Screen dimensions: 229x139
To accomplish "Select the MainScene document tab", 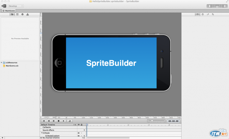I will tap(9, 11).
